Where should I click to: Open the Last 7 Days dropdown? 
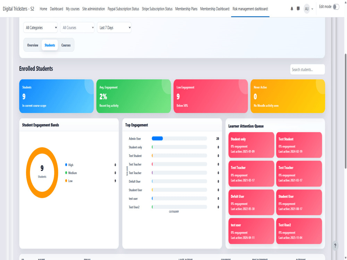[114, 28]
